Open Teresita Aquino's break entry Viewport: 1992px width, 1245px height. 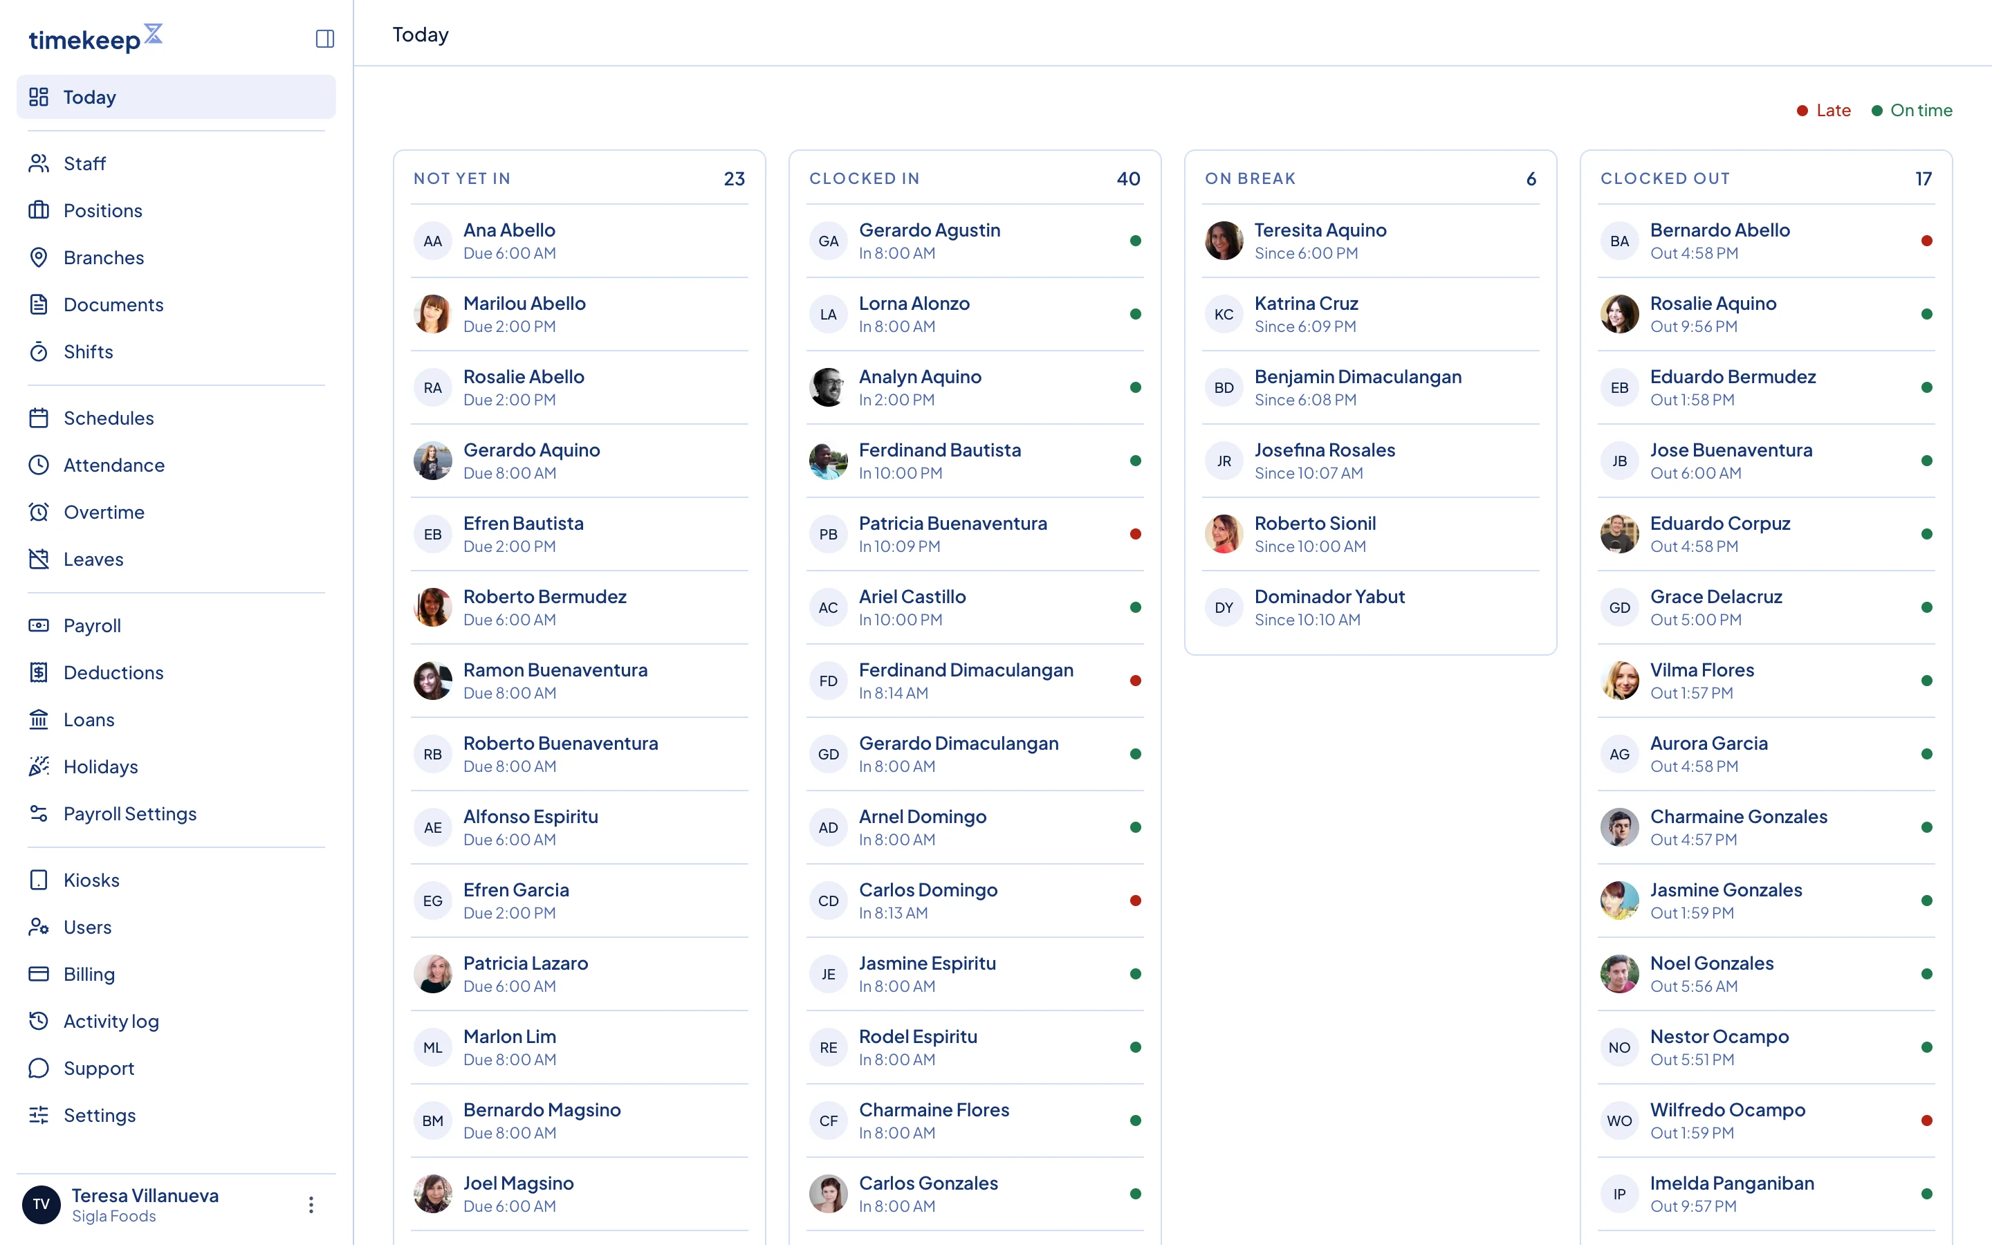pos(1370,241)
